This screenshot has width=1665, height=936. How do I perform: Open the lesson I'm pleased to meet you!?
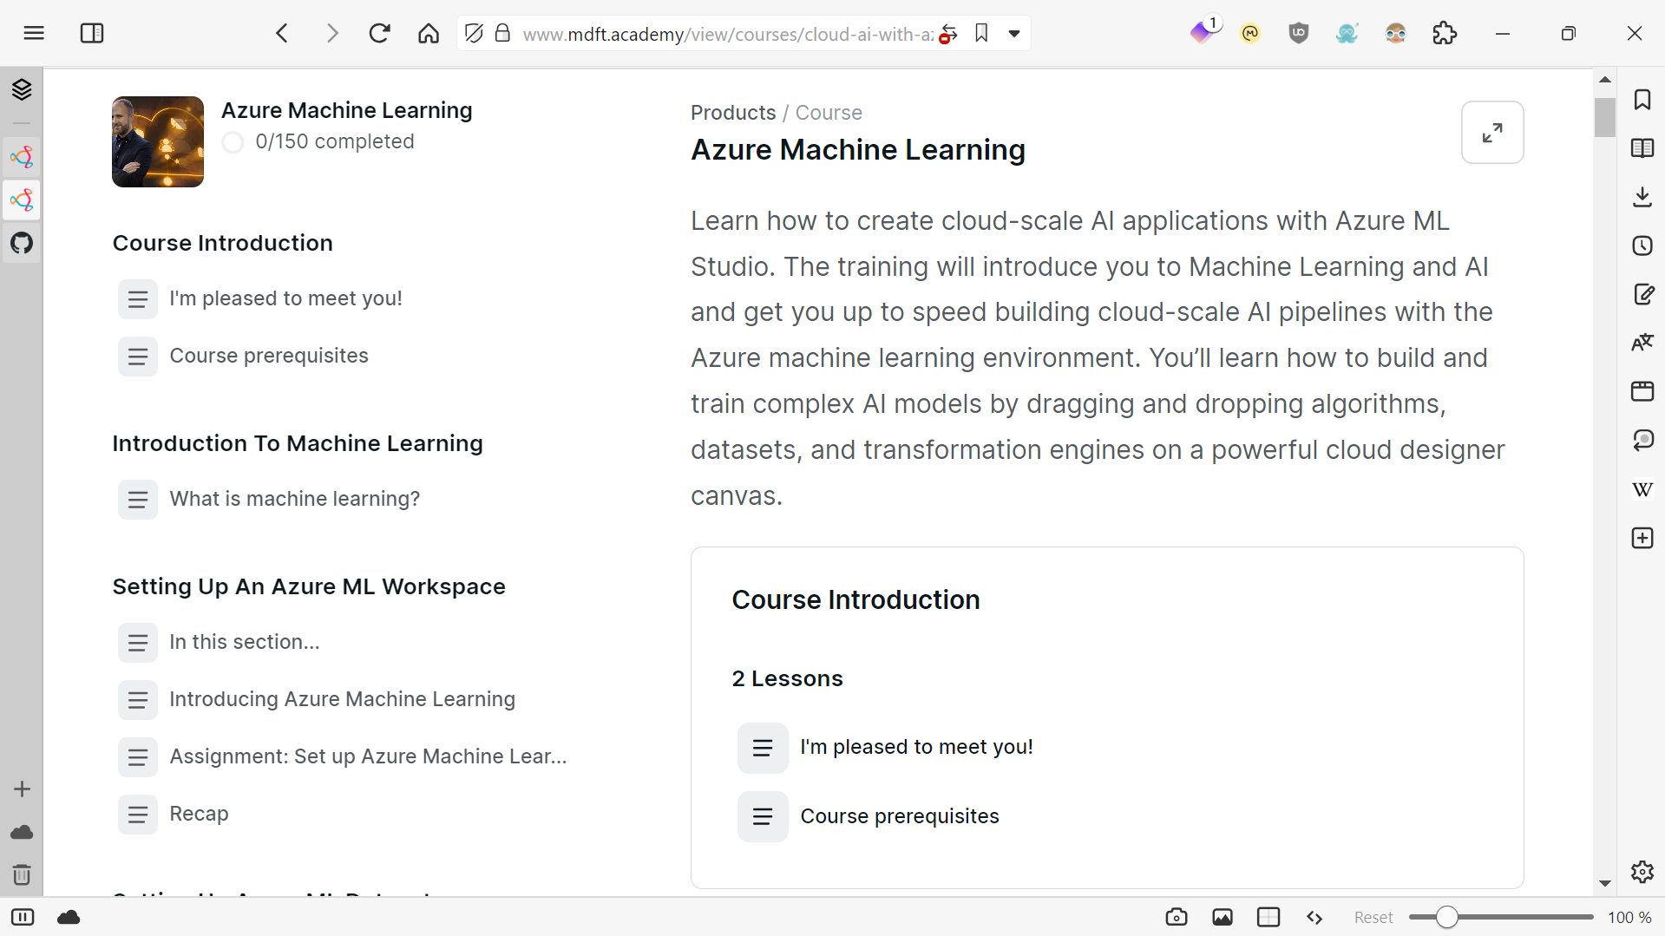(286, 298)
